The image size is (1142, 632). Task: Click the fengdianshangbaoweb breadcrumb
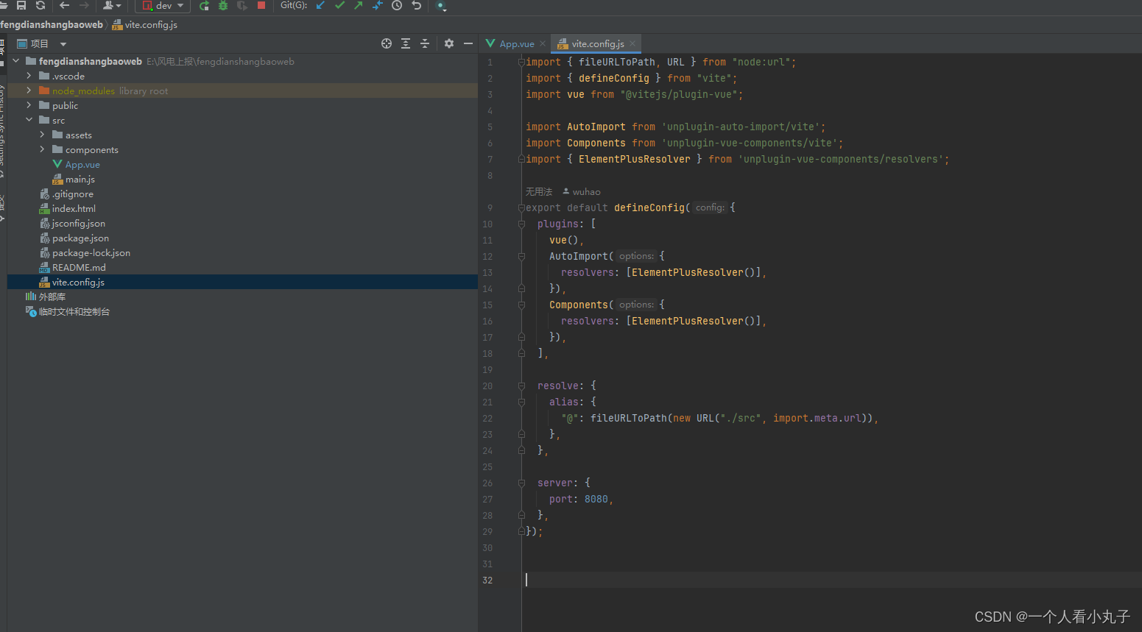point(52,24)
